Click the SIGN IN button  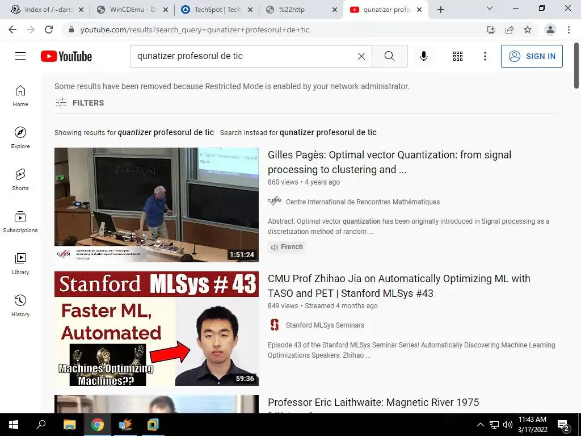[532, 56]
